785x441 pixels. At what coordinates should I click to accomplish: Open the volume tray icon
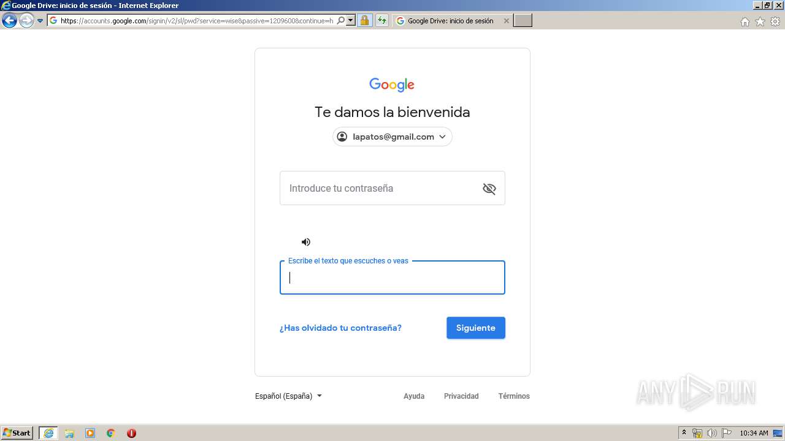(712, 433)
